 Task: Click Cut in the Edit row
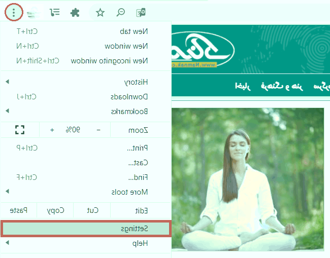click(x=92, y=210)
